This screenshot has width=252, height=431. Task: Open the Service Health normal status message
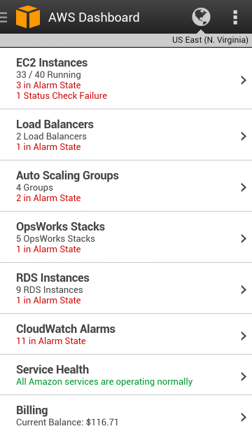click(x=104, y=382)
